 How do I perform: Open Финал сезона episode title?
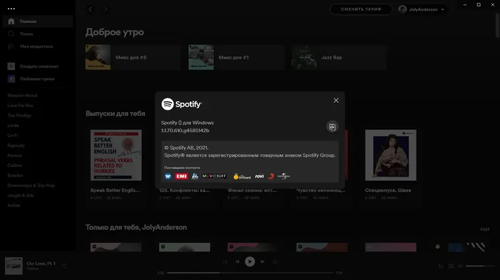(252, 190)
